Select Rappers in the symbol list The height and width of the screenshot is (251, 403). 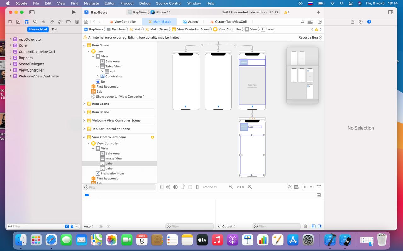(26, 58)
